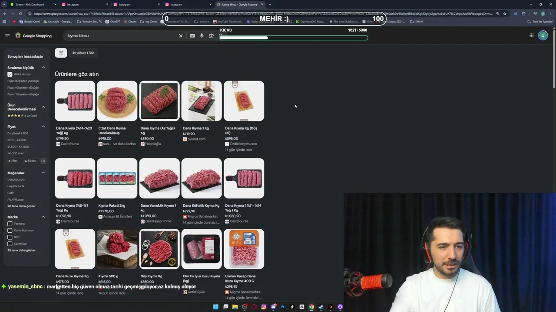The height and width of the screenshot is (312, 556).
Task: Open Instagram from the taskbar
Action: pos(264,307)
